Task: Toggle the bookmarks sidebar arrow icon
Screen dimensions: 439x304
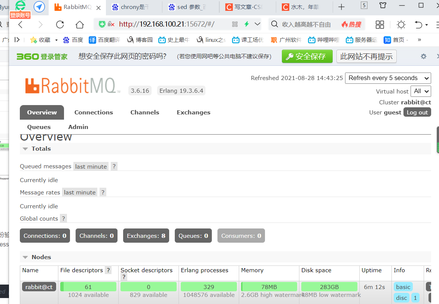Action: 17,40
